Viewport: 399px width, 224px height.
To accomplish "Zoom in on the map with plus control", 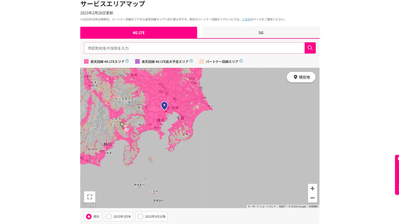I will point(312,188).
